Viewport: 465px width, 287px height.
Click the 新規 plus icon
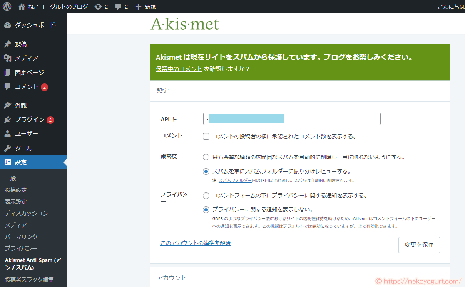139,6
